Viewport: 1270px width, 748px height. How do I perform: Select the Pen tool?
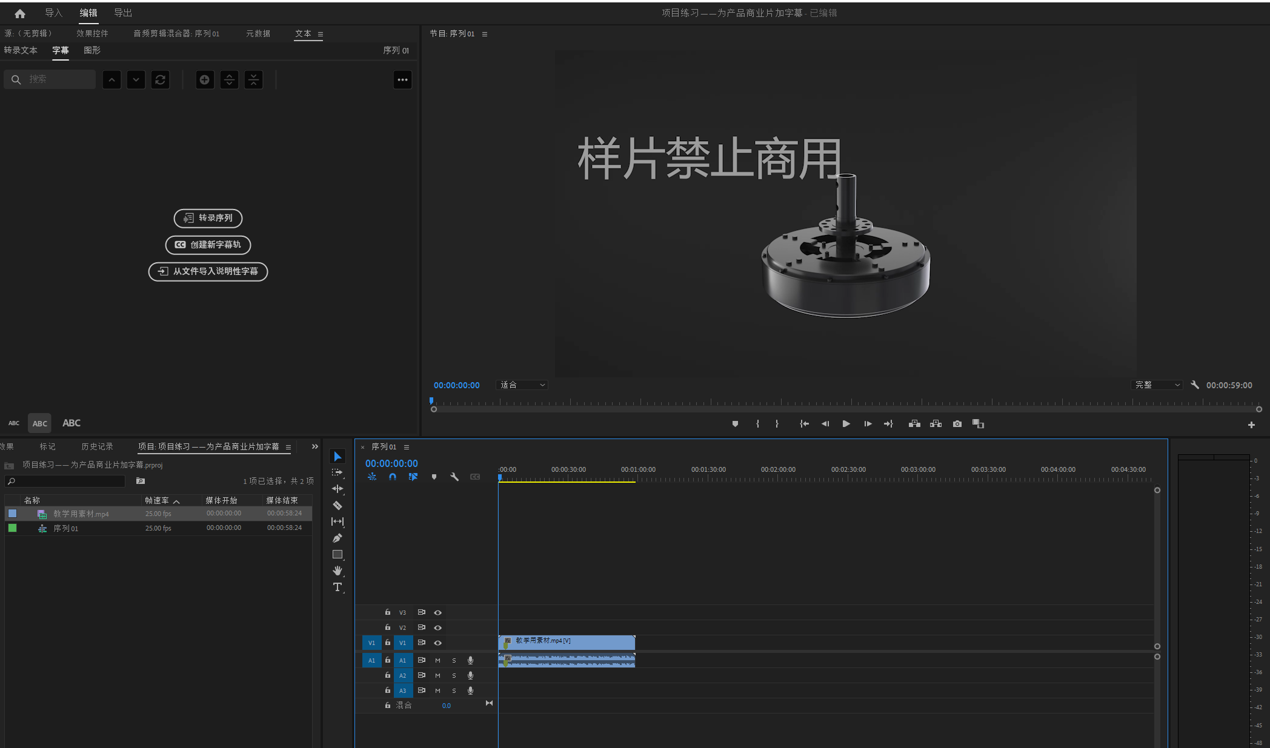[x=337, y=538]
